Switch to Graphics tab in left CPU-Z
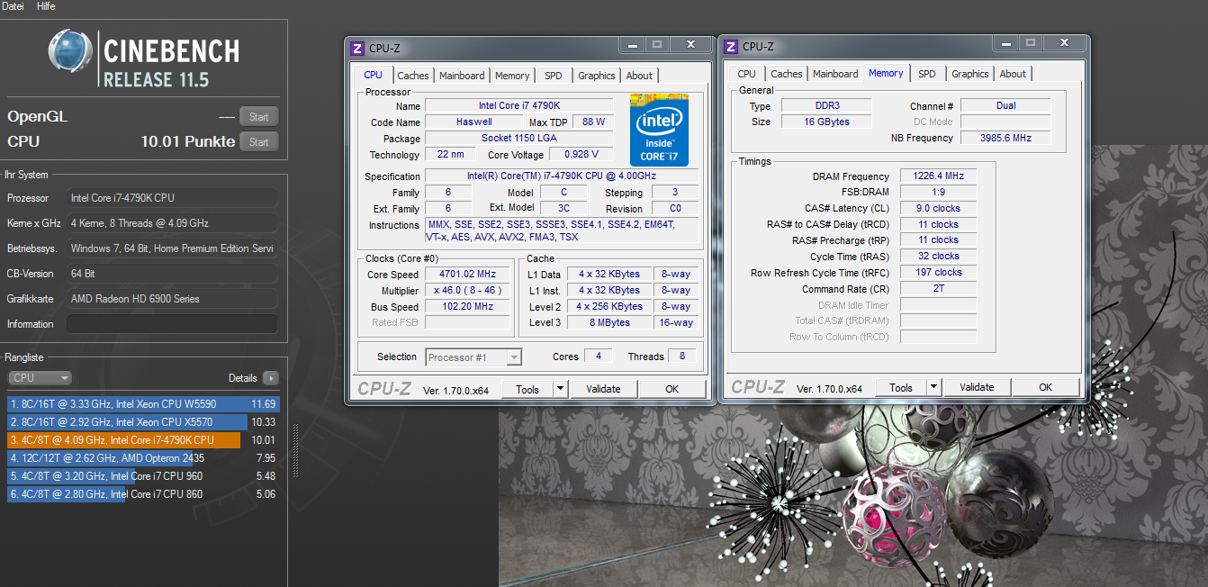1208x587 pixels. click(x=597, y=76)
